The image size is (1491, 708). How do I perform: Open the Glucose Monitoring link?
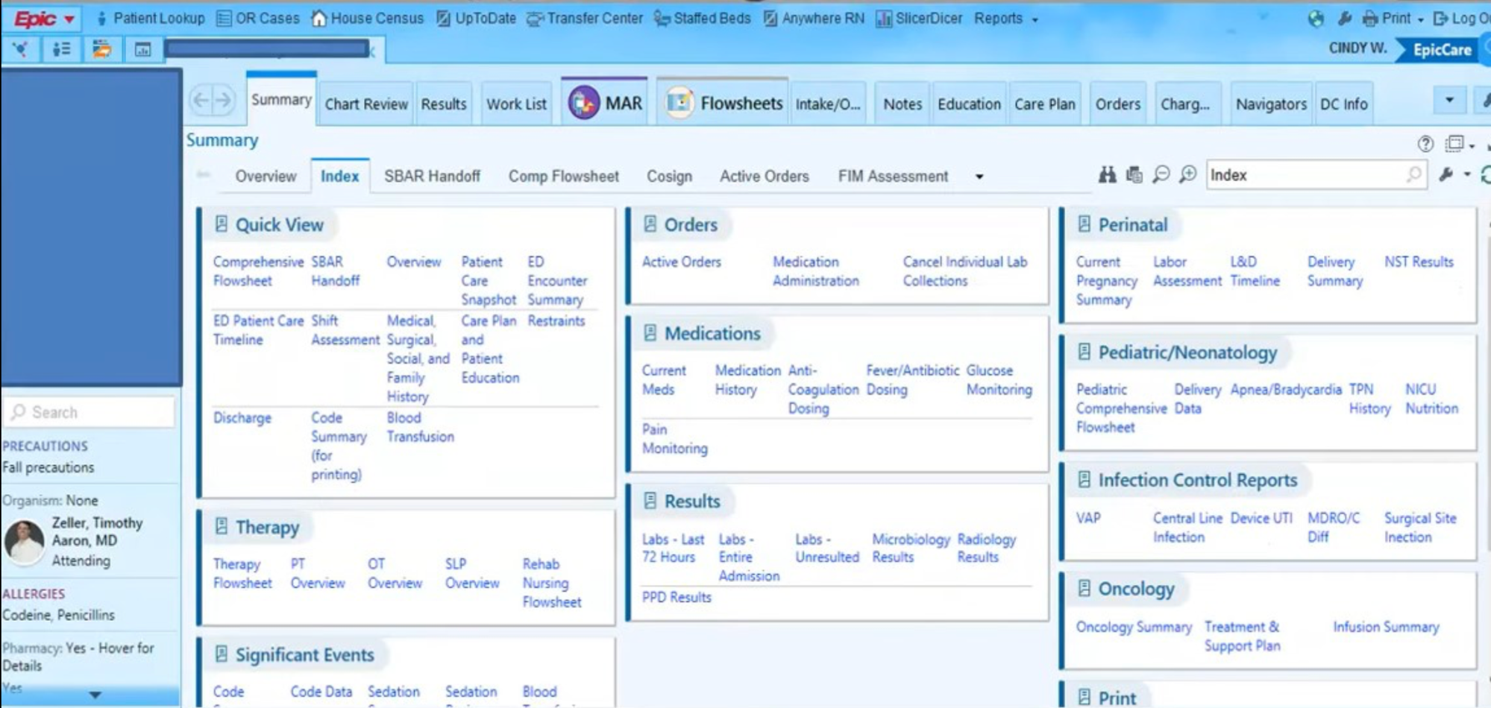[999, 380]
